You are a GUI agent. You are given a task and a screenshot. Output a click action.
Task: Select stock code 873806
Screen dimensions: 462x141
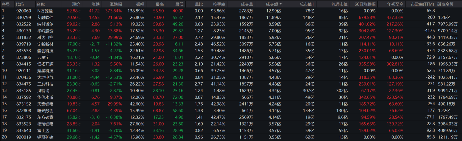(x=24, y=57)
